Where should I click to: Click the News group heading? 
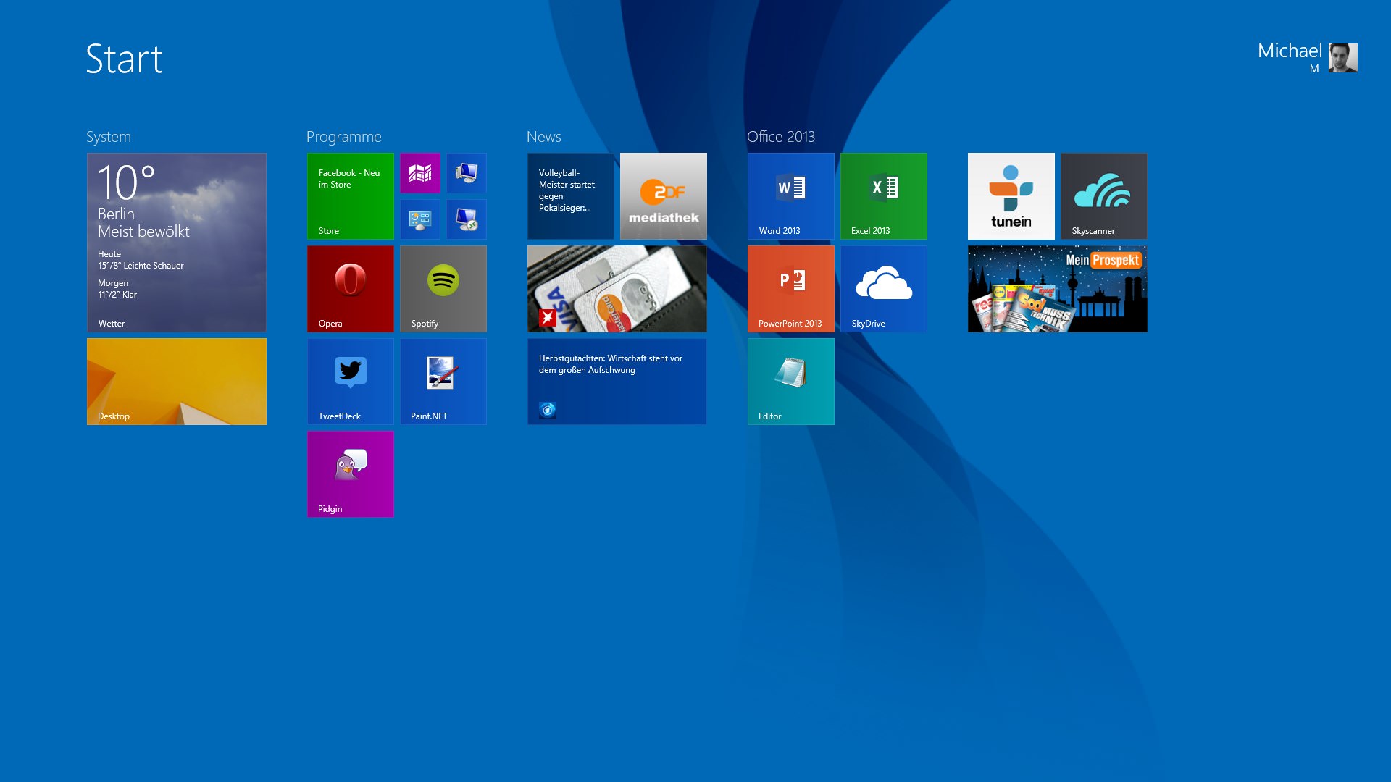tap(544, 137)
